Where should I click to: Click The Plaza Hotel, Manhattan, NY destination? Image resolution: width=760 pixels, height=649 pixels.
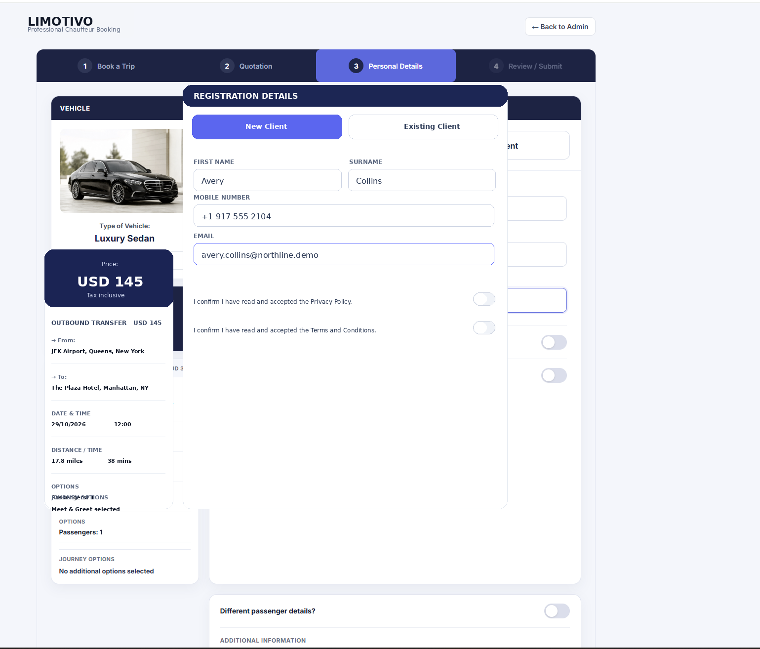click(100, 388)
